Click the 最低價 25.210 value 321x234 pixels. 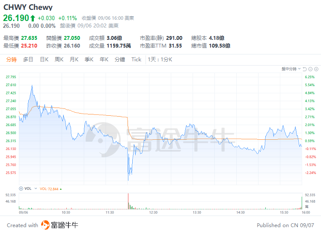click(x=29, y=46)
